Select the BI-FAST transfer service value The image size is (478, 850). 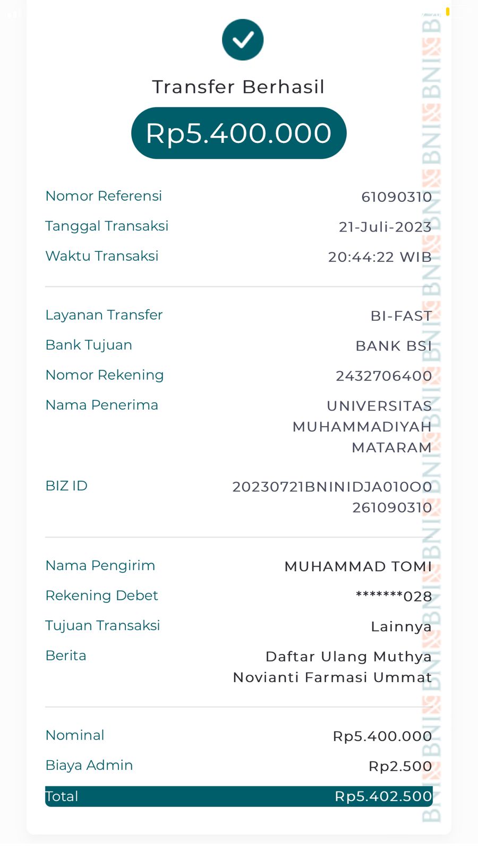pos(401,316)
